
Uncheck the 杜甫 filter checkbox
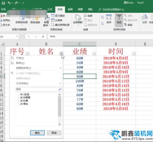pos(21,100)
